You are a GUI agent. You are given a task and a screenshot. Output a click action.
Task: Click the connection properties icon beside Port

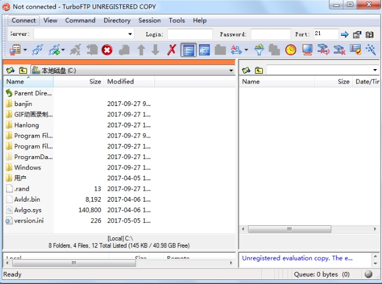[x=357, y=35]
